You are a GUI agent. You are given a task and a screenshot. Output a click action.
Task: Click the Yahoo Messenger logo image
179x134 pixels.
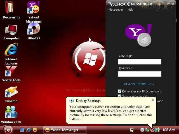[x=139, y=35]
